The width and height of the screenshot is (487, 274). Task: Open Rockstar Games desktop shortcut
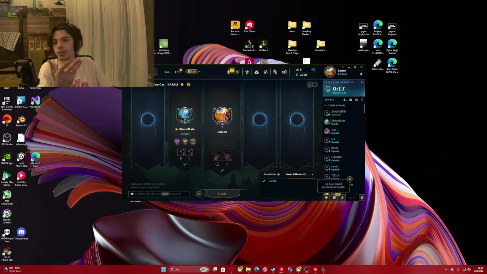[x=235, y=28]
